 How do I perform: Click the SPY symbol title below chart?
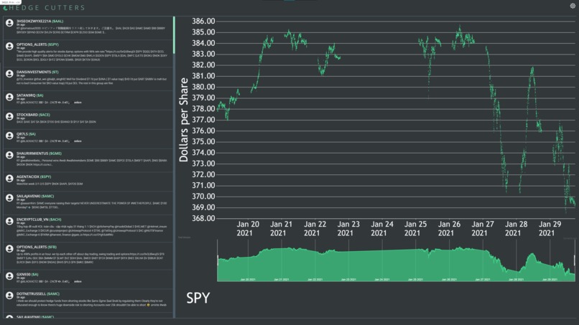point(198,298)
